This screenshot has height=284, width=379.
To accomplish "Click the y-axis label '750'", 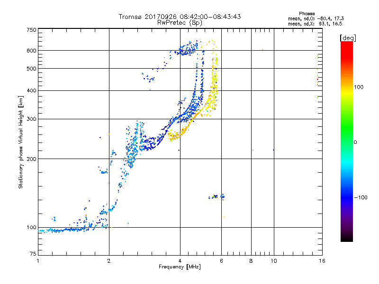I will pos(31,30).
